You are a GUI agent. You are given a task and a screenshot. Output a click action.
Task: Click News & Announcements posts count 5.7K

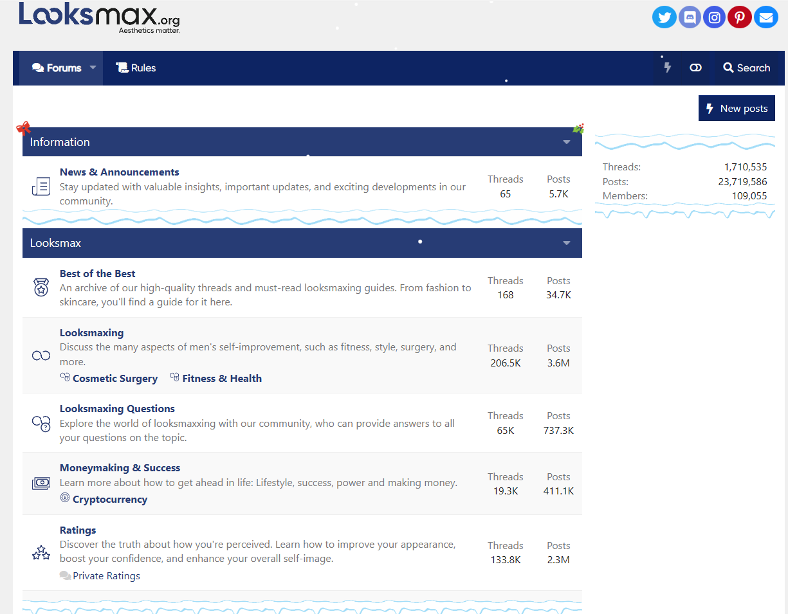558,194
